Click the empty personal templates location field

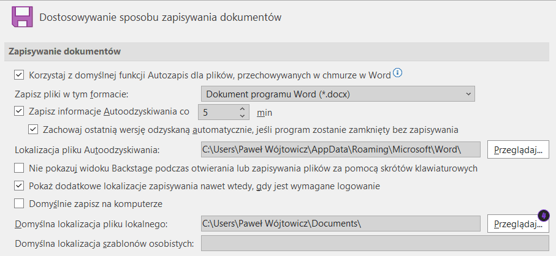(375, 244)
